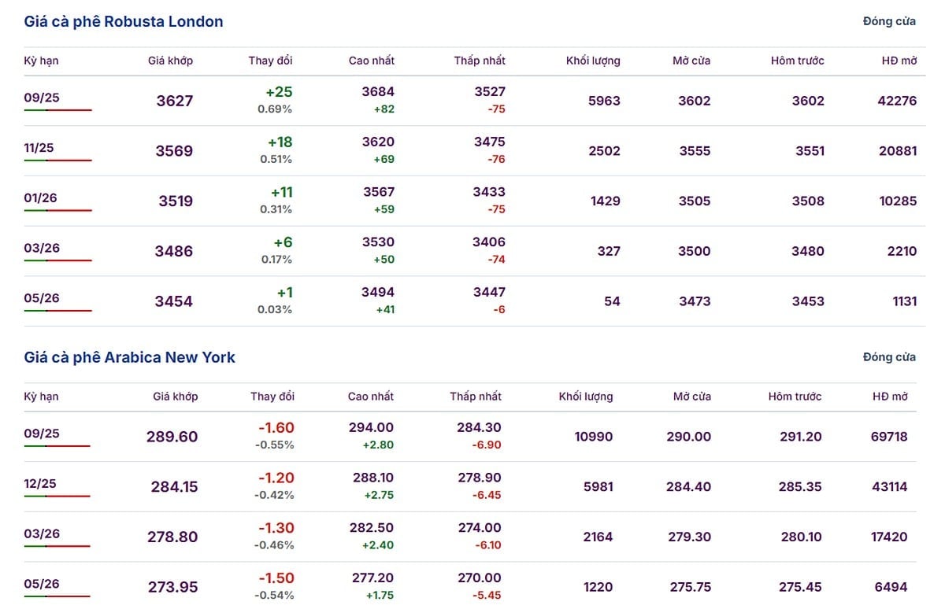Click the Arabica previous day price 285.35
945x609 pixels.
pos(800,487)
